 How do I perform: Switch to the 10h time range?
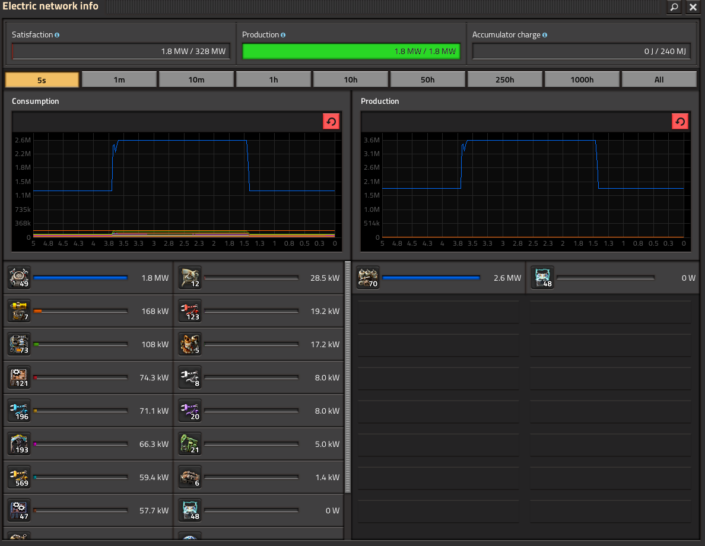(x=351, y=80)
